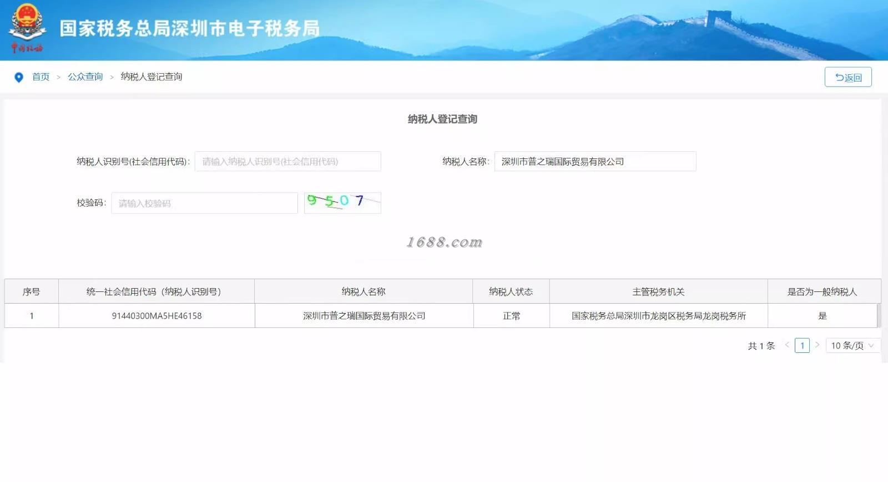888x482 pixels.
Task: Click 国家税务总局深圳市电子税务局 header title
Action: click(190, 28)
